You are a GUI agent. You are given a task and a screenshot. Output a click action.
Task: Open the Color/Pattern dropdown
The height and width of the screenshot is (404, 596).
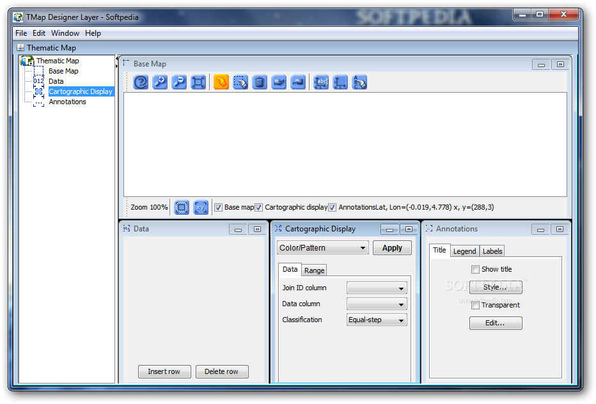click(x=323, y=248)
